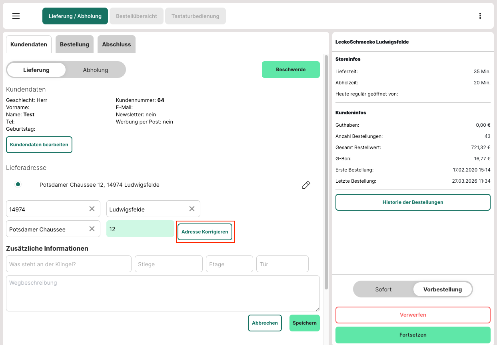Click the Adresse Korrigieren button
Screen dimensions: 497x345
[x=205, y=232]
